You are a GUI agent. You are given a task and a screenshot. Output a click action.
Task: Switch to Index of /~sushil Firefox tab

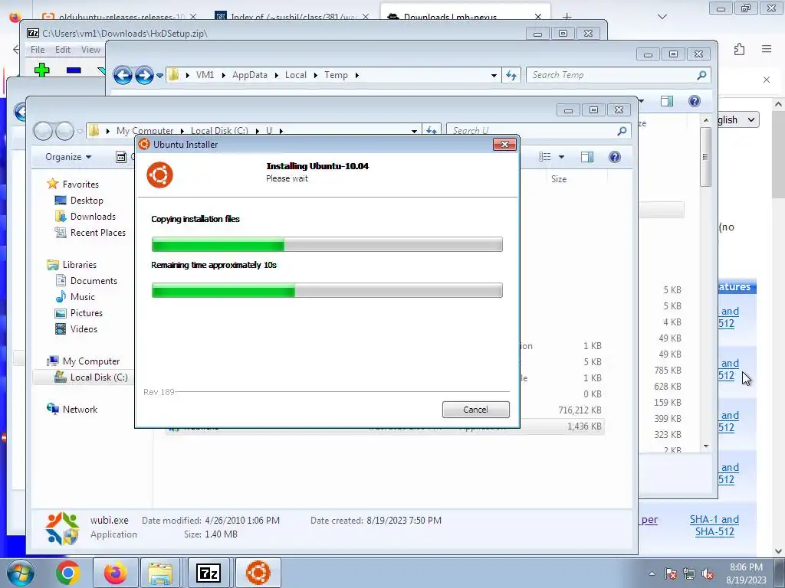coord(292,16)
